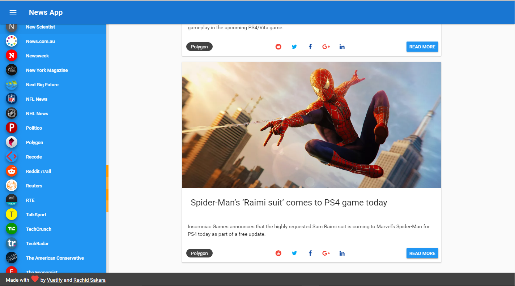
Task: Click the Insomniac Games article description text
Action: tap(308, 230)
